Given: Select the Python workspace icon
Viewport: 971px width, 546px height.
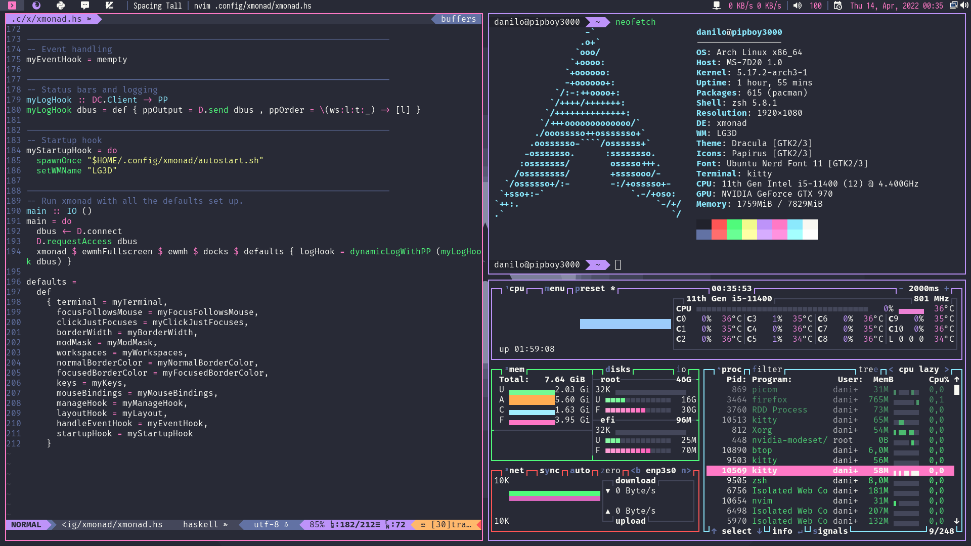Looking at the screenshot, I should click(61, 6).
